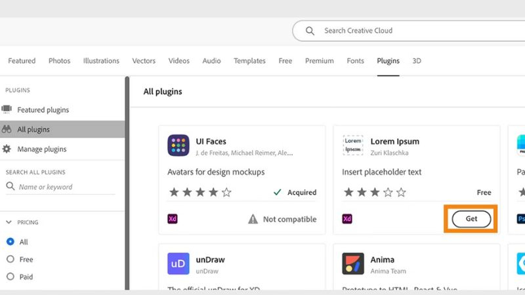
Task: Open the unDraw plugin title
Action: click(x=210, y=260)
